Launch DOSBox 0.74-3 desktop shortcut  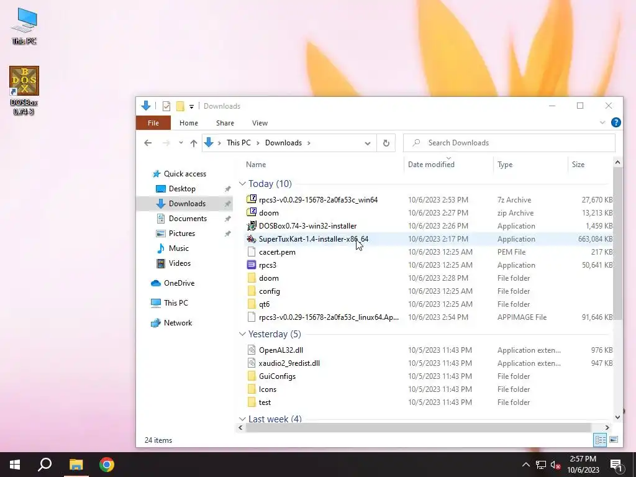(x=24, y=90)
